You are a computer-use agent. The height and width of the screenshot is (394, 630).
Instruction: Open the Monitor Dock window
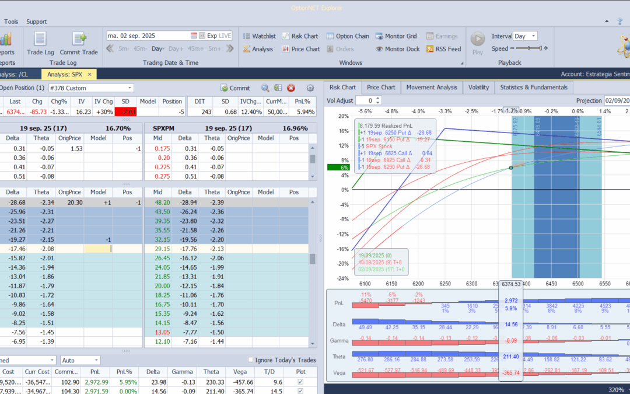click(397, 49)
